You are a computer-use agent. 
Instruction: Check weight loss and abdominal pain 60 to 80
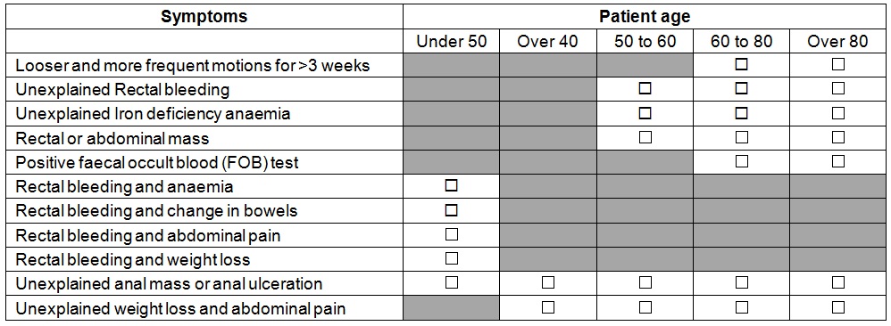click(741, 307)
